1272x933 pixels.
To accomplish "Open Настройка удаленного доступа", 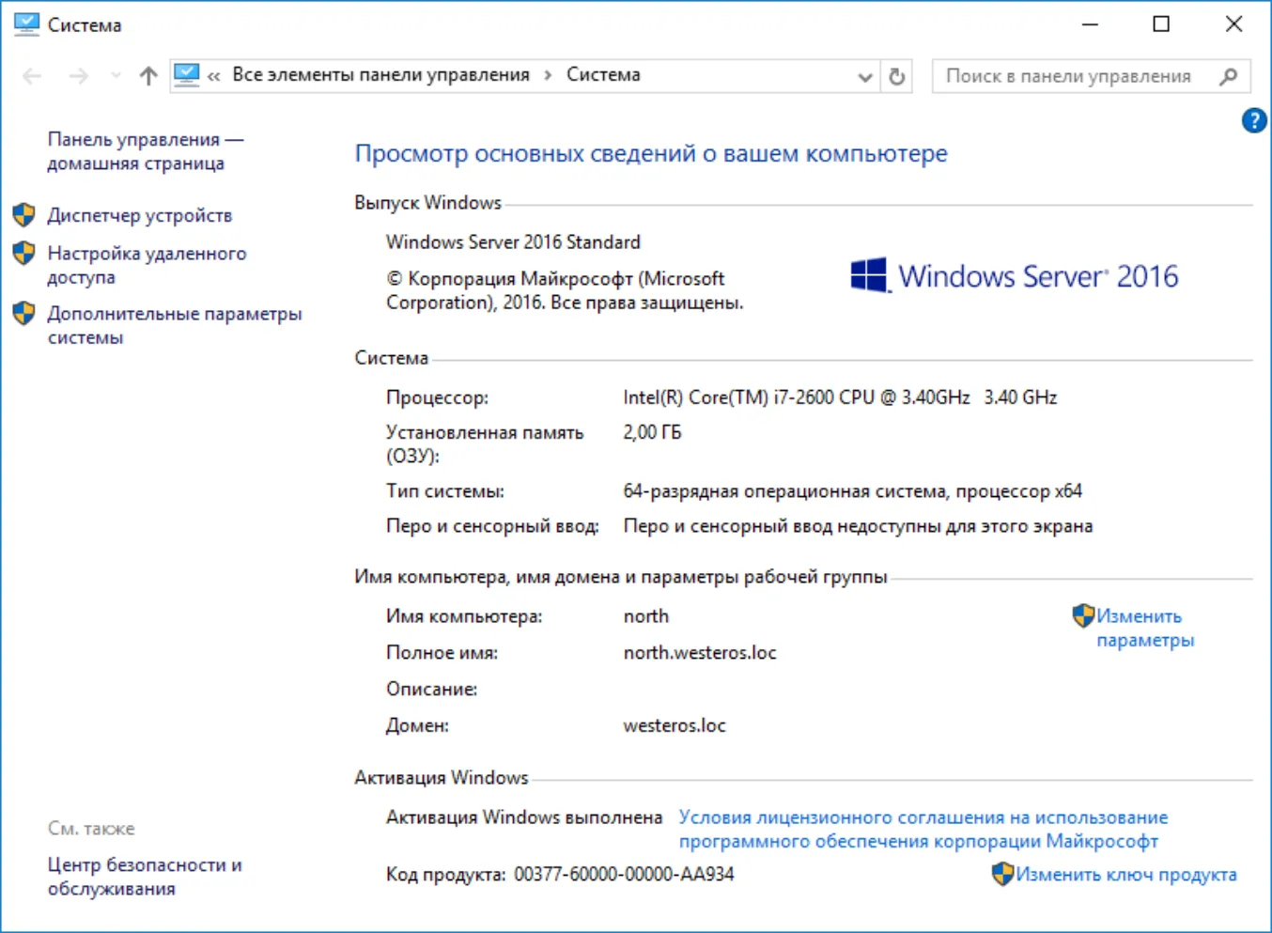I will pyautogui.click(x=147, y=265).
